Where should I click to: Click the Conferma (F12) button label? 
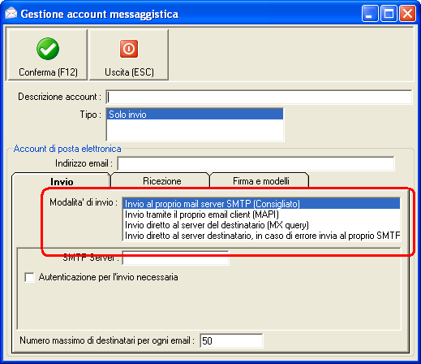point(48,72)
